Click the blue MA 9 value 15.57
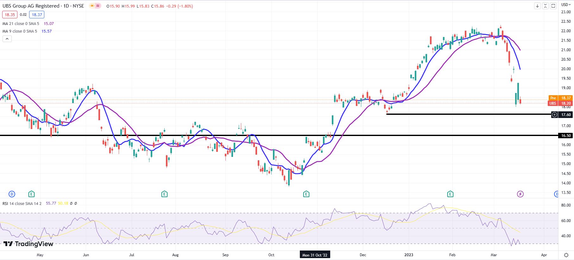Screen dimensions: 574x260 click(47, 31)
